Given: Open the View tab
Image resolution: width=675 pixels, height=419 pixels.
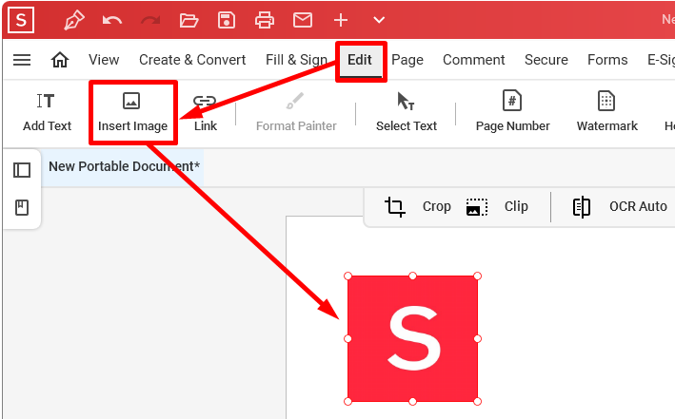Looking at the screenshot, I should (x=104, y=60).
